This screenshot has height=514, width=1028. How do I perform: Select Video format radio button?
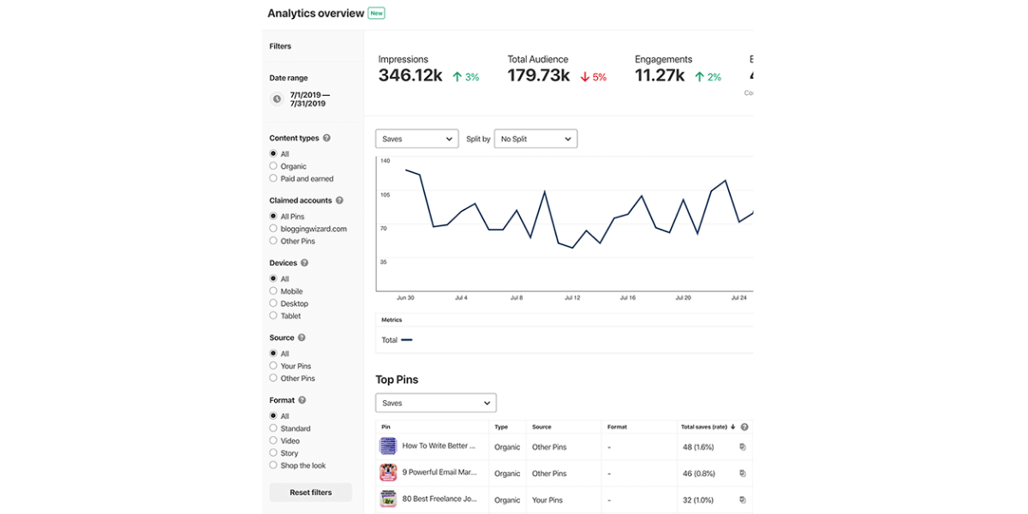pos(273,440)
